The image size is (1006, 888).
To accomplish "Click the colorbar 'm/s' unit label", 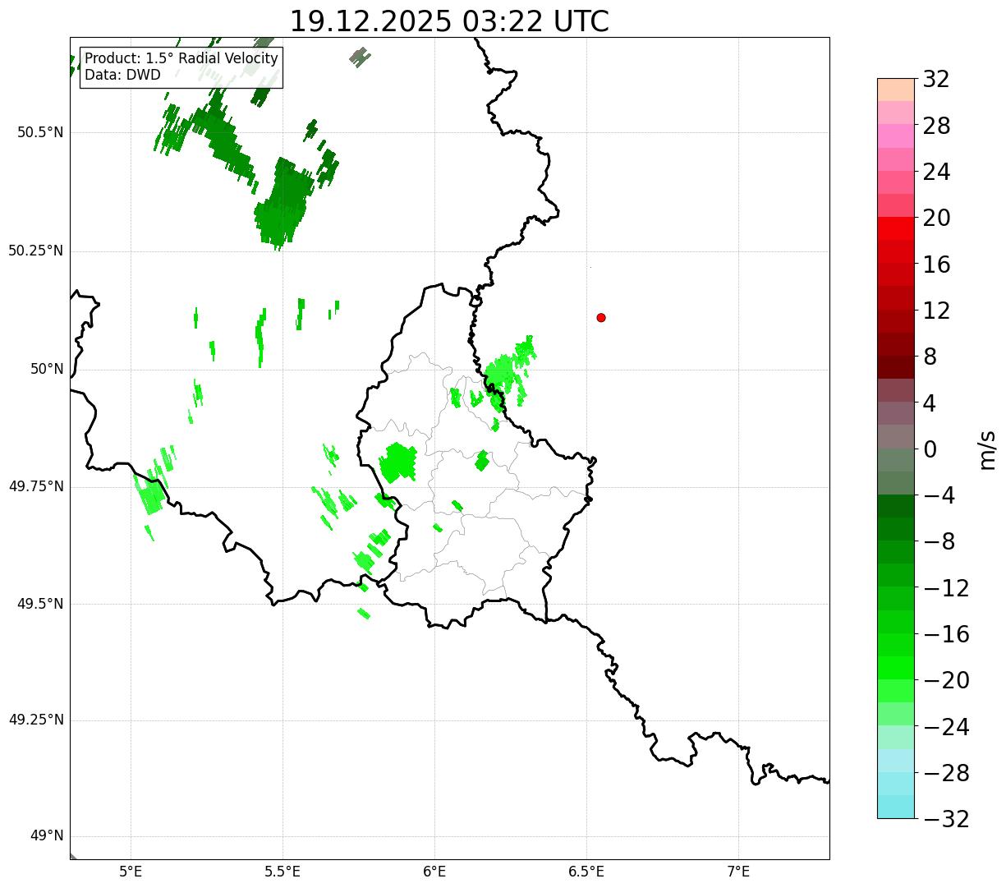I will [x=986, y=449].
